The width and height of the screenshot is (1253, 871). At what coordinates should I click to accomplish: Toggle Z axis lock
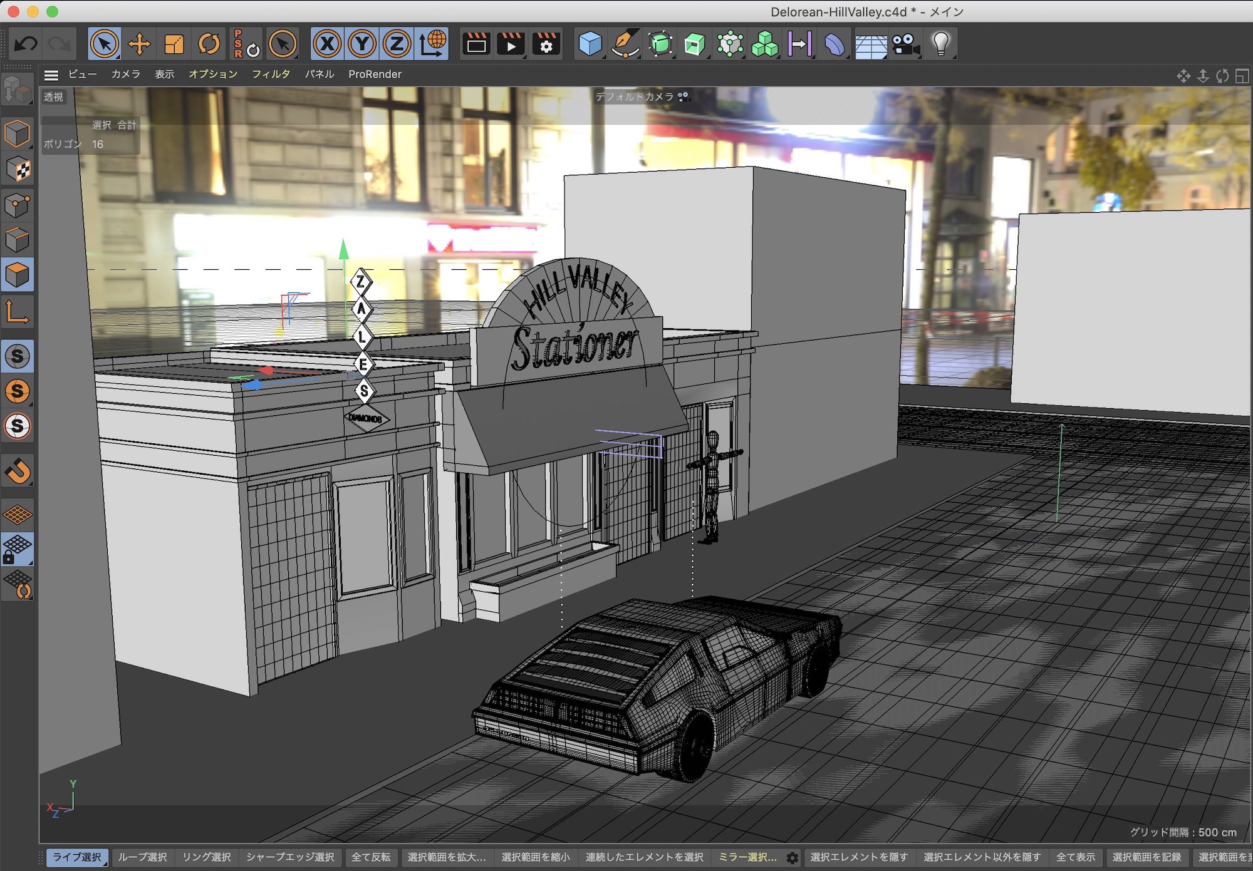(397, 44)
